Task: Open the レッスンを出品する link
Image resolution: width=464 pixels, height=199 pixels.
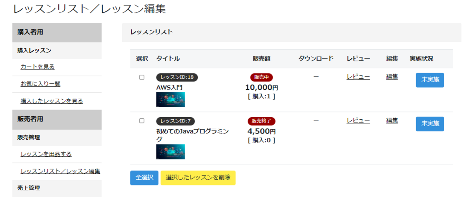Action: (x=46, y=154)
